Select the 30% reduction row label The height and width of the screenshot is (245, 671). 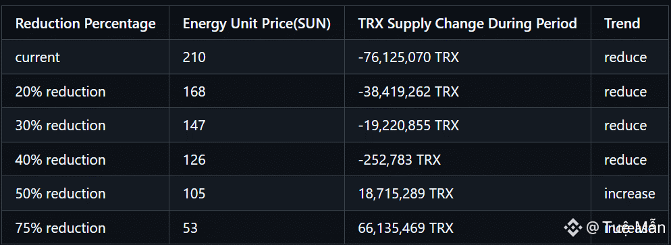click(x=60, y=126)
